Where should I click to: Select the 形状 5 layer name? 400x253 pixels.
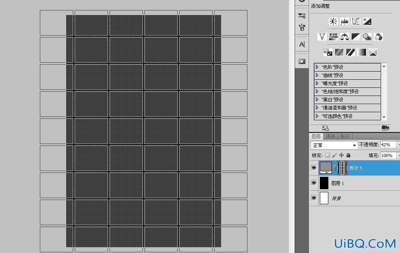pyautogui.click(x=356, y=168)
